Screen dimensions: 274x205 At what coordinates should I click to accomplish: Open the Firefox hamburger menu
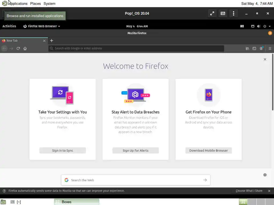click(270, 49)
